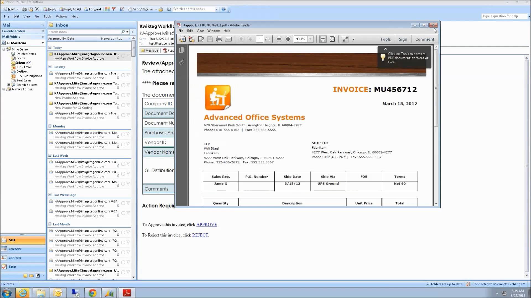Open Adobe Reader's Window menu
Viewport: 531px width, 298px height.
pos(214,31)
